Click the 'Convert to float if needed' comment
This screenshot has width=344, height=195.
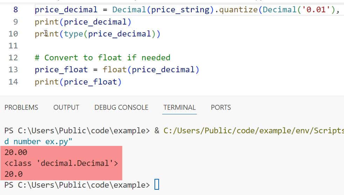tap(102, 58)
